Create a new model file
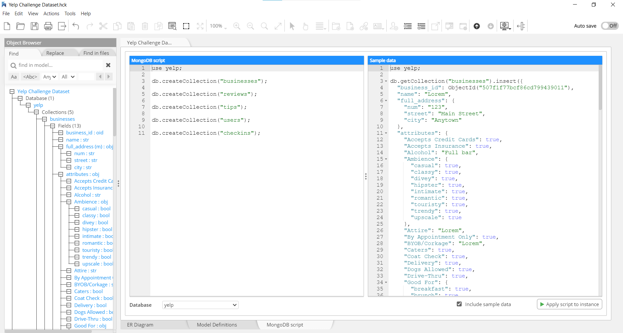623x333 pixels. click(7, 26)
